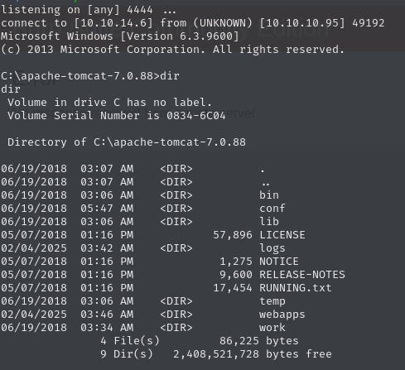Click the volume serial number 0834-6C04
The width and height of the screenshot is (405, 370).
[196, 115]
